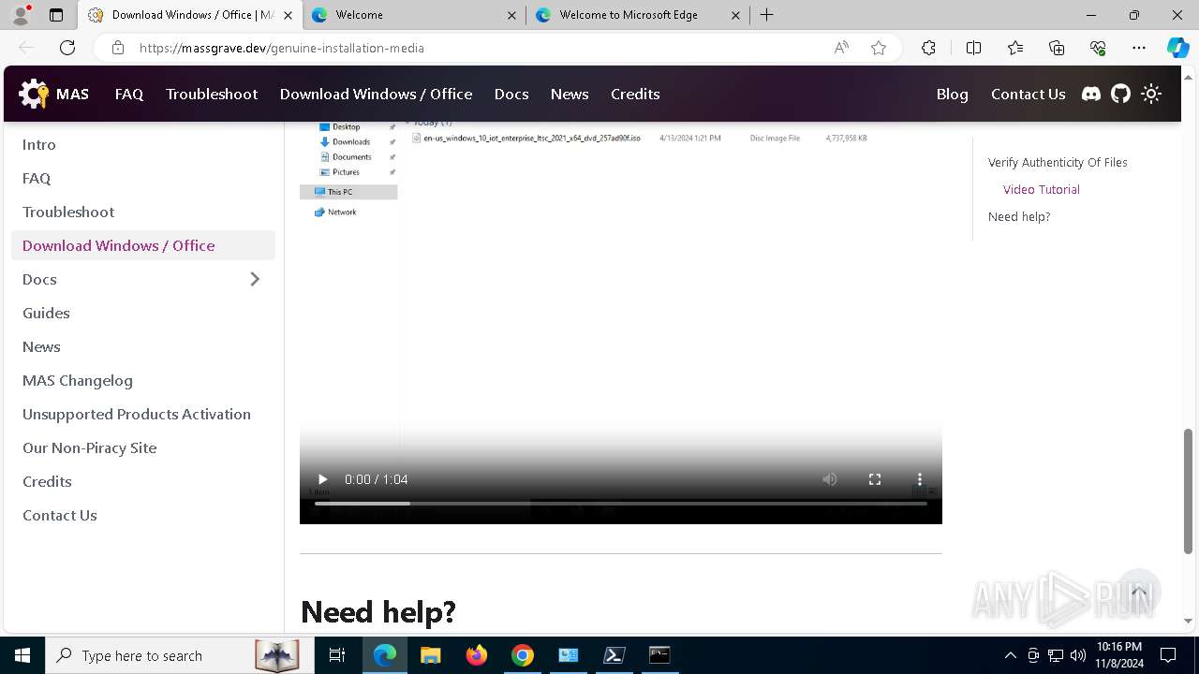This screenshot has width=1199, height=674.
Task: Play the video tutorial
Action: coord(322,479)
